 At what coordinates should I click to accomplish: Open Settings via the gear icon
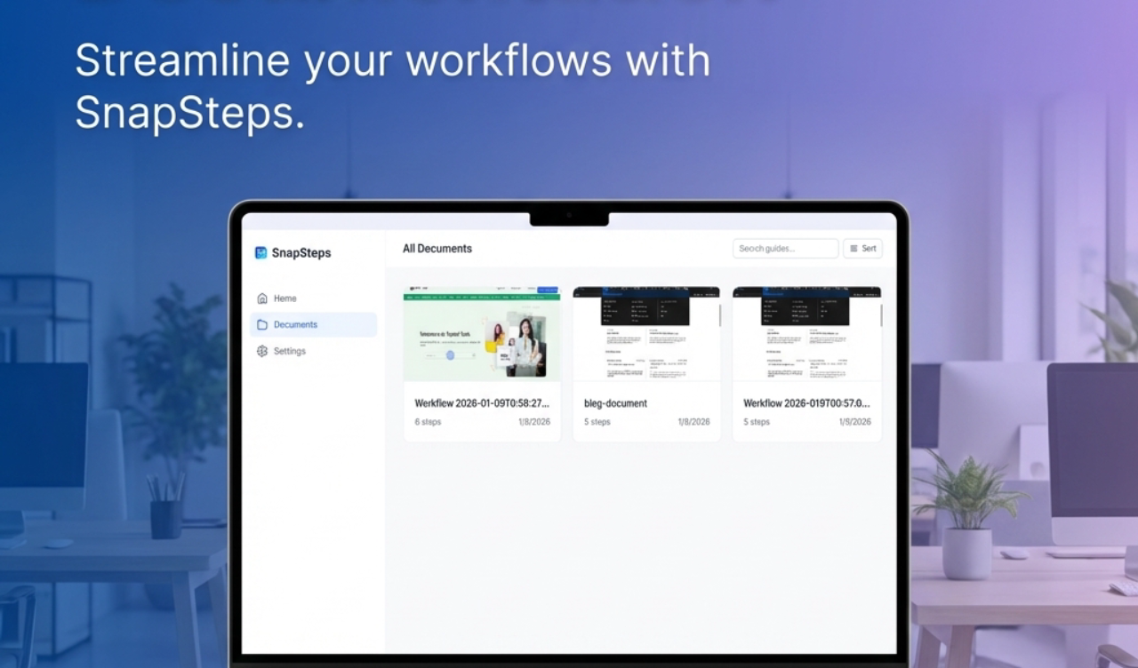click(262, 351)
